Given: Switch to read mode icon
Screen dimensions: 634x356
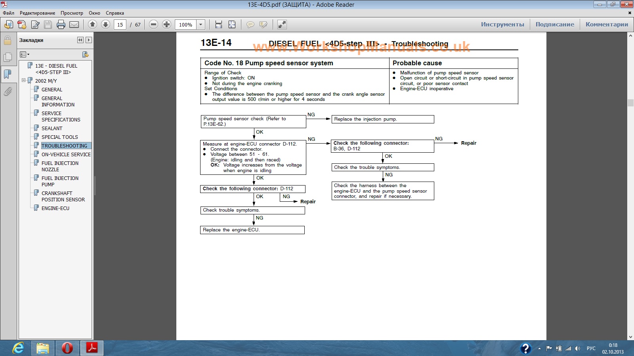Looking at the screenshot, I should point(282,25).
